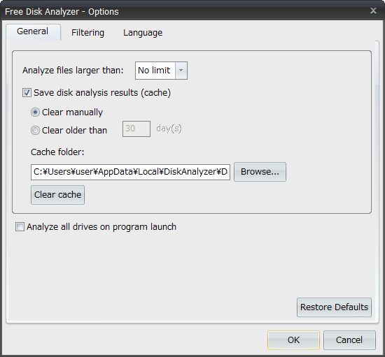Expand the file size limit dropdown arrow
The height and width of the screenshot is (357, 385).
pos(181,71)
